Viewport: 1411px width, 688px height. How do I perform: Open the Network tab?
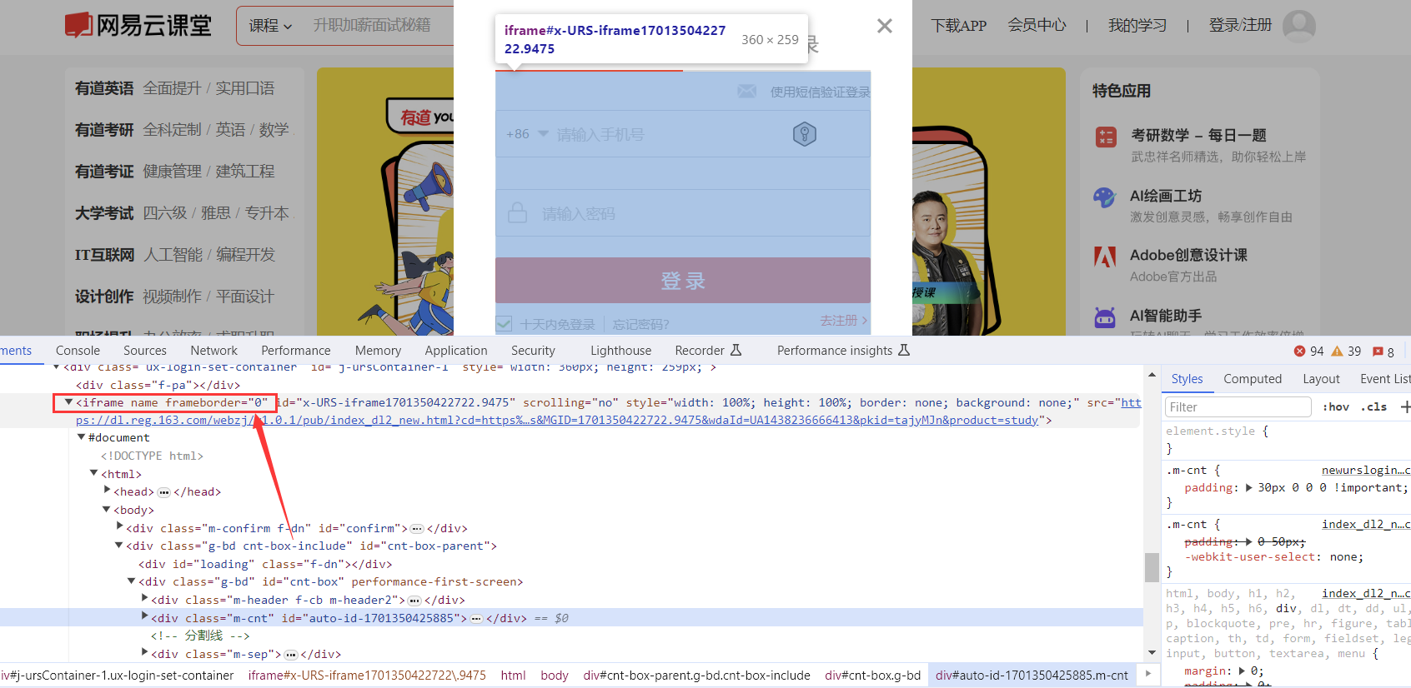pyautogui.click(x=213, y=351)
